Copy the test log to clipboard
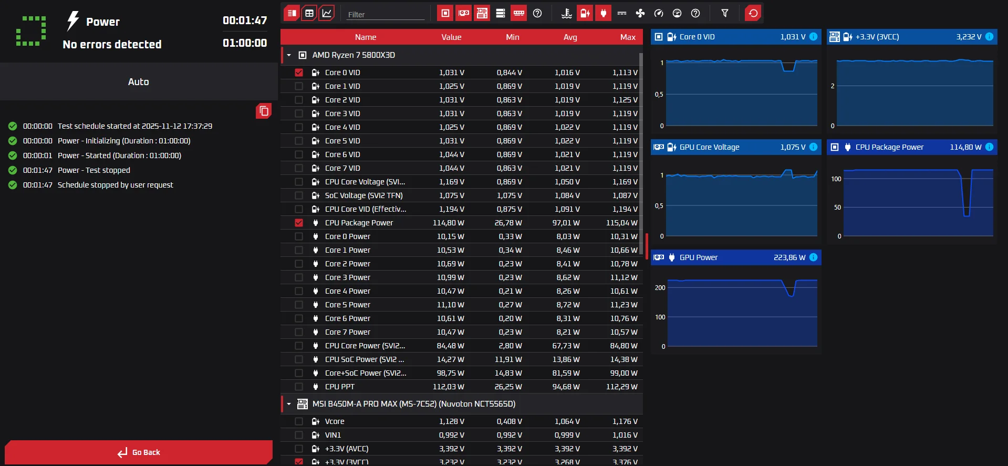The width and height of the screenshot is (1008, 466). tap(264, 111)
